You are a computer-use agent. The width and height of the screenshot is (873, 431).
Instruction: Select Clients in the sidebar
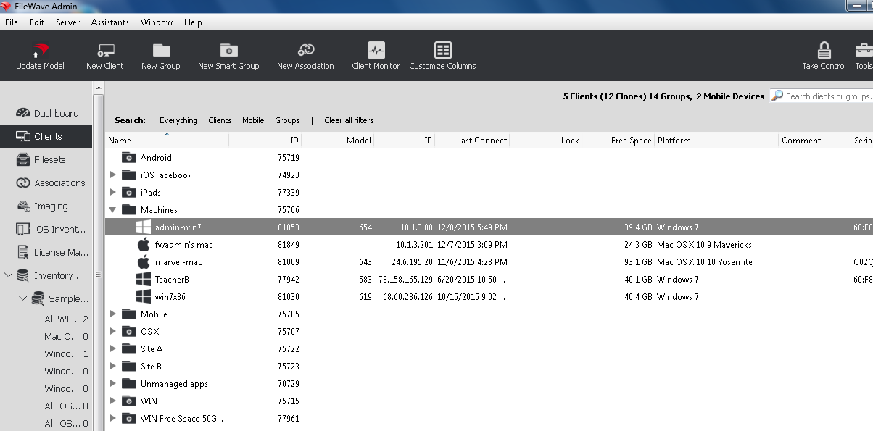click(x=46, y=136)
